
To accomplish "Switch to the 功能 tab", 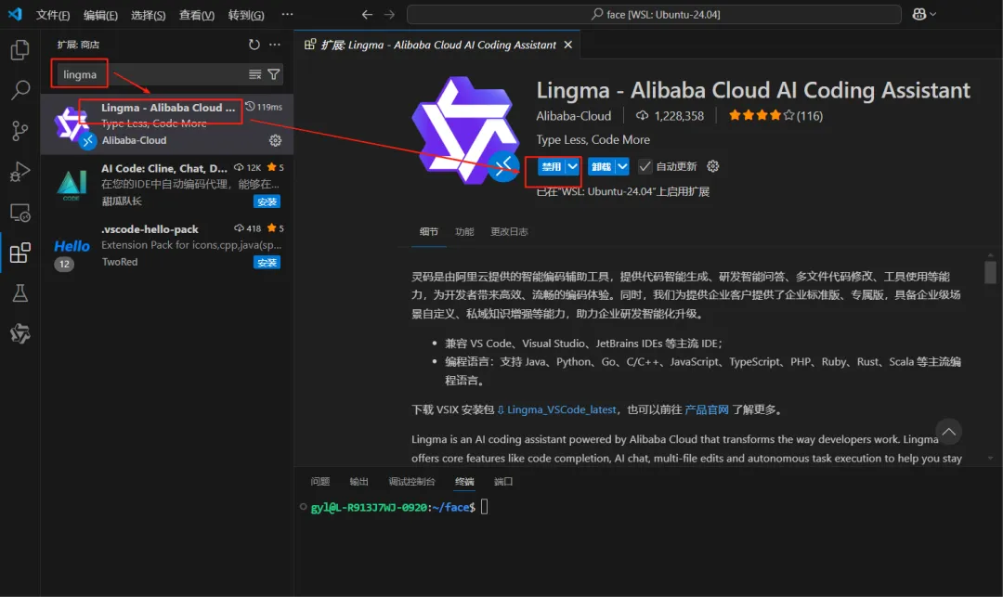I will pos(464,231).
